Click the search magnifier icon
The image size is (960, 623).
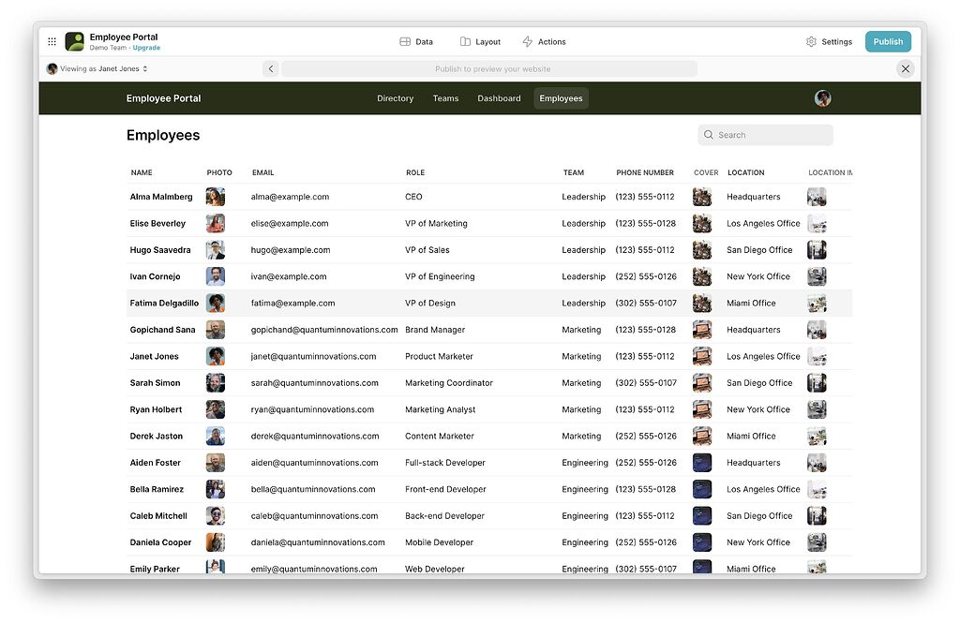pos(709,135)
